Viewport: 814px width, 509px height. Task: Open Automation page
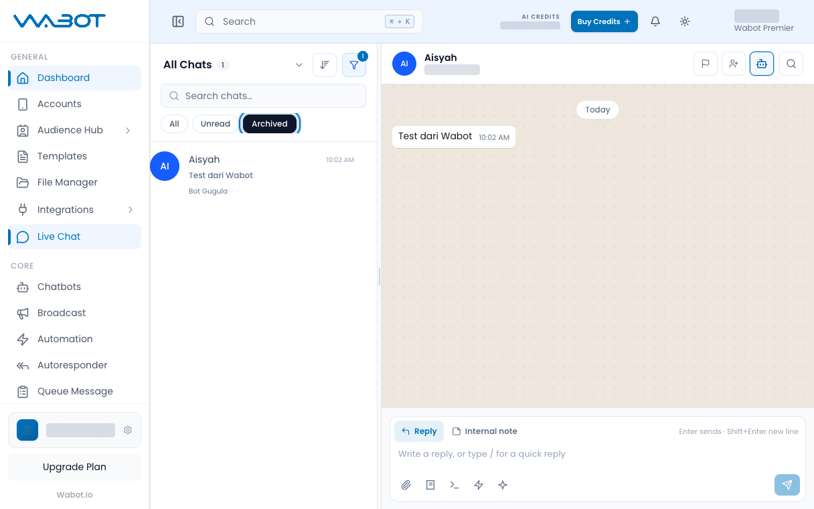[x=75, y=339]
